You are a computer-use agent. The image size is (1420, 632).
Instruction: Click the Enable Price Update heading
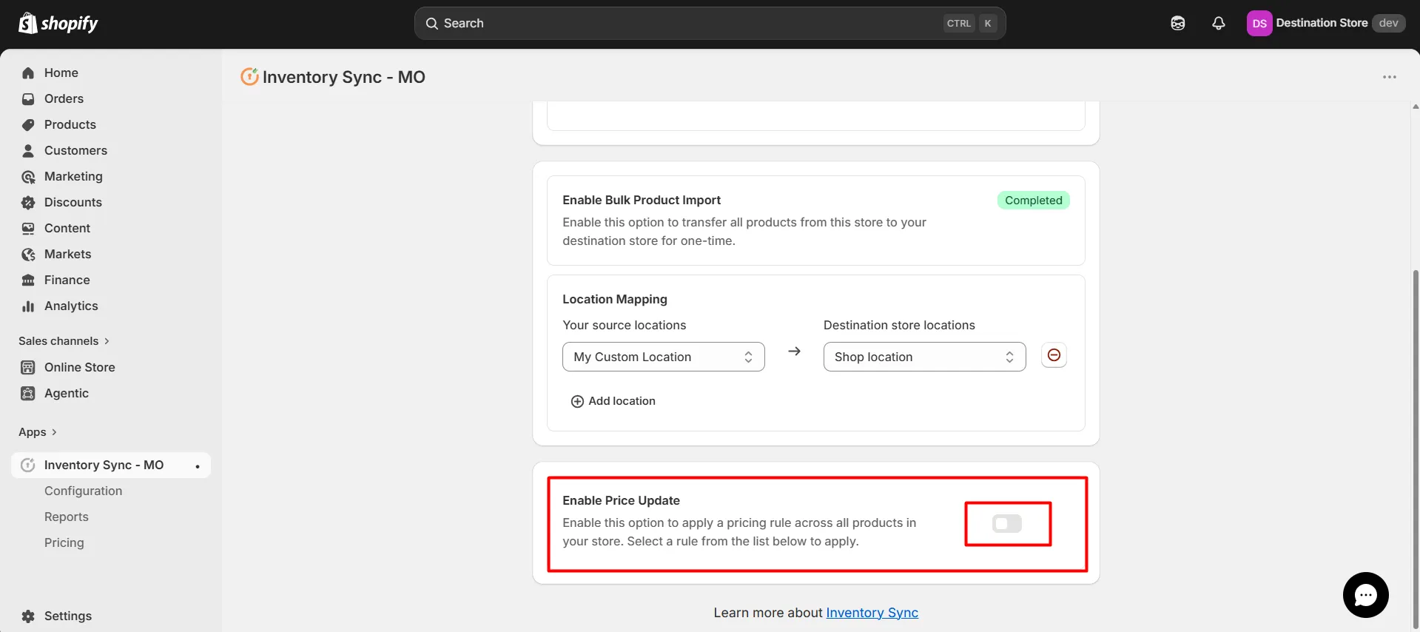pos(621,500)
